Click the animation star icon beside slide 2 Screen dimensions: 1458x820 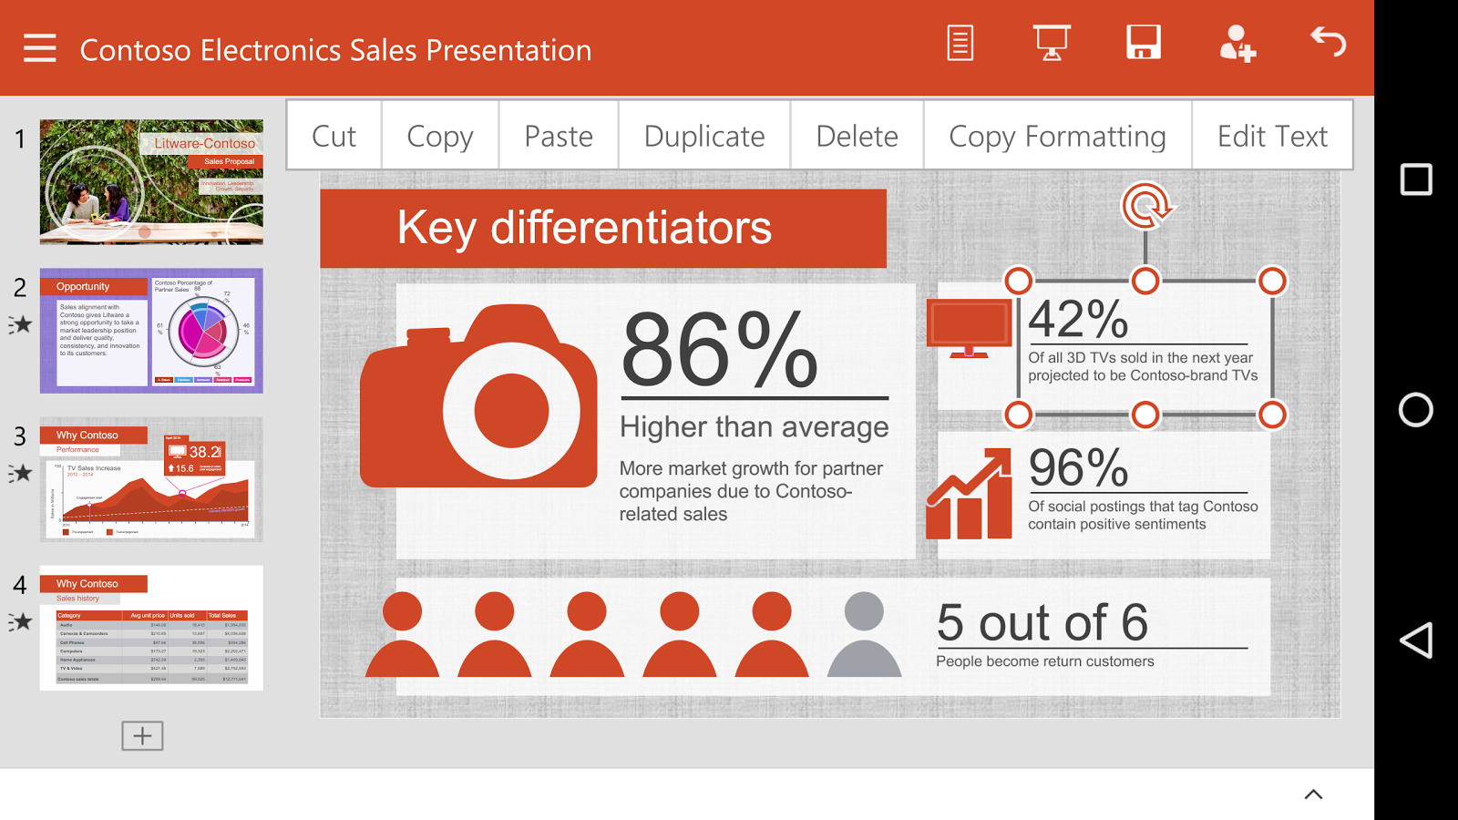coord(20,324)
